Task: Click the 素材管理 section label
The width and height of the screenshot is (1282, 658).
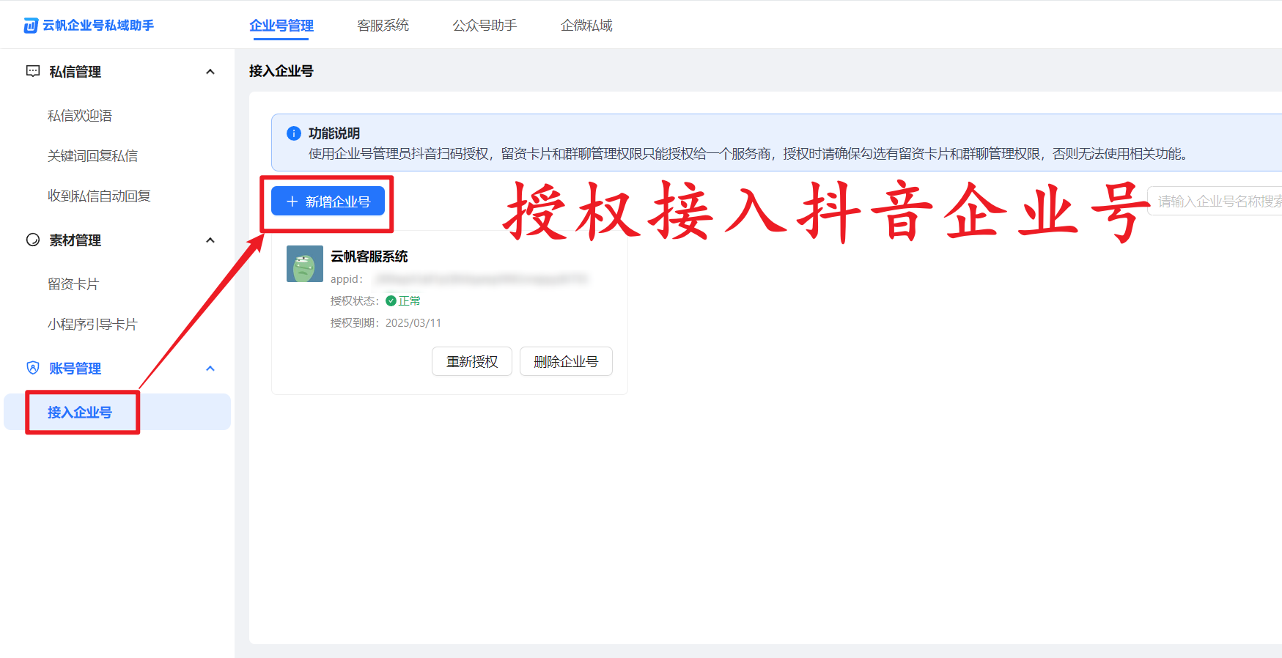Action: (75, 240)
